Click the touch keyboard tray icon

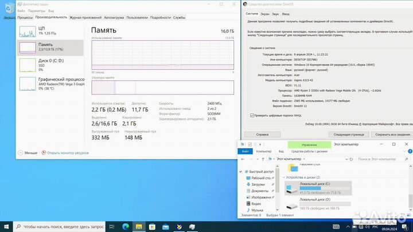pos(336,227)
